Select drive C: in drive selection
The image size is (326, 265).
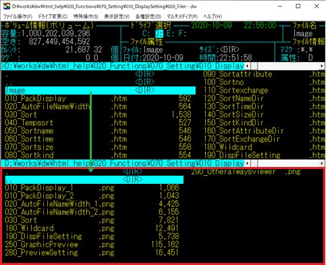(146, 34)
